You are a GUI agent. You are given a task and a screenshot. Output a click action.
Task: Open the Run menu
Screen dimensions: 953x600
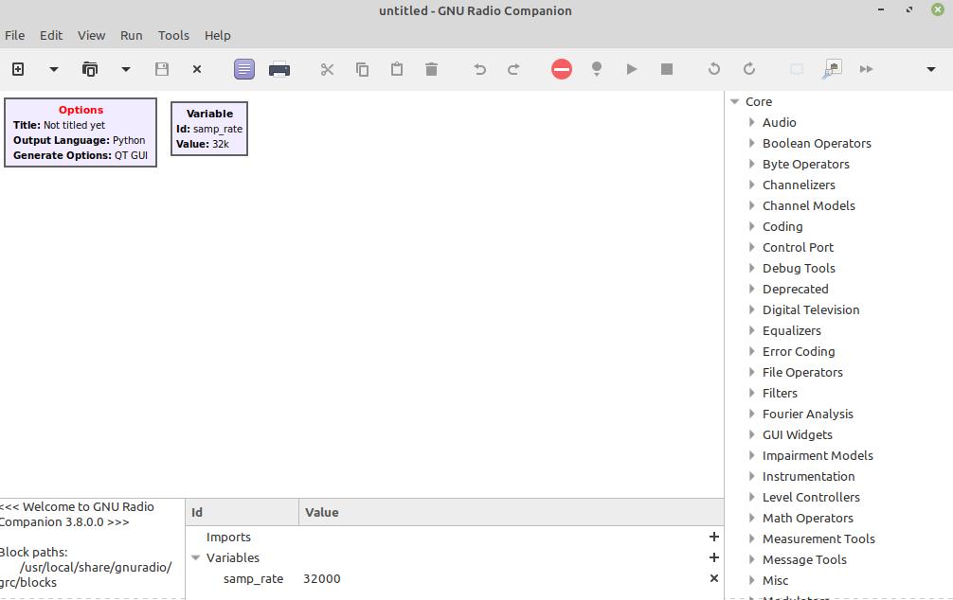(132, 35)
